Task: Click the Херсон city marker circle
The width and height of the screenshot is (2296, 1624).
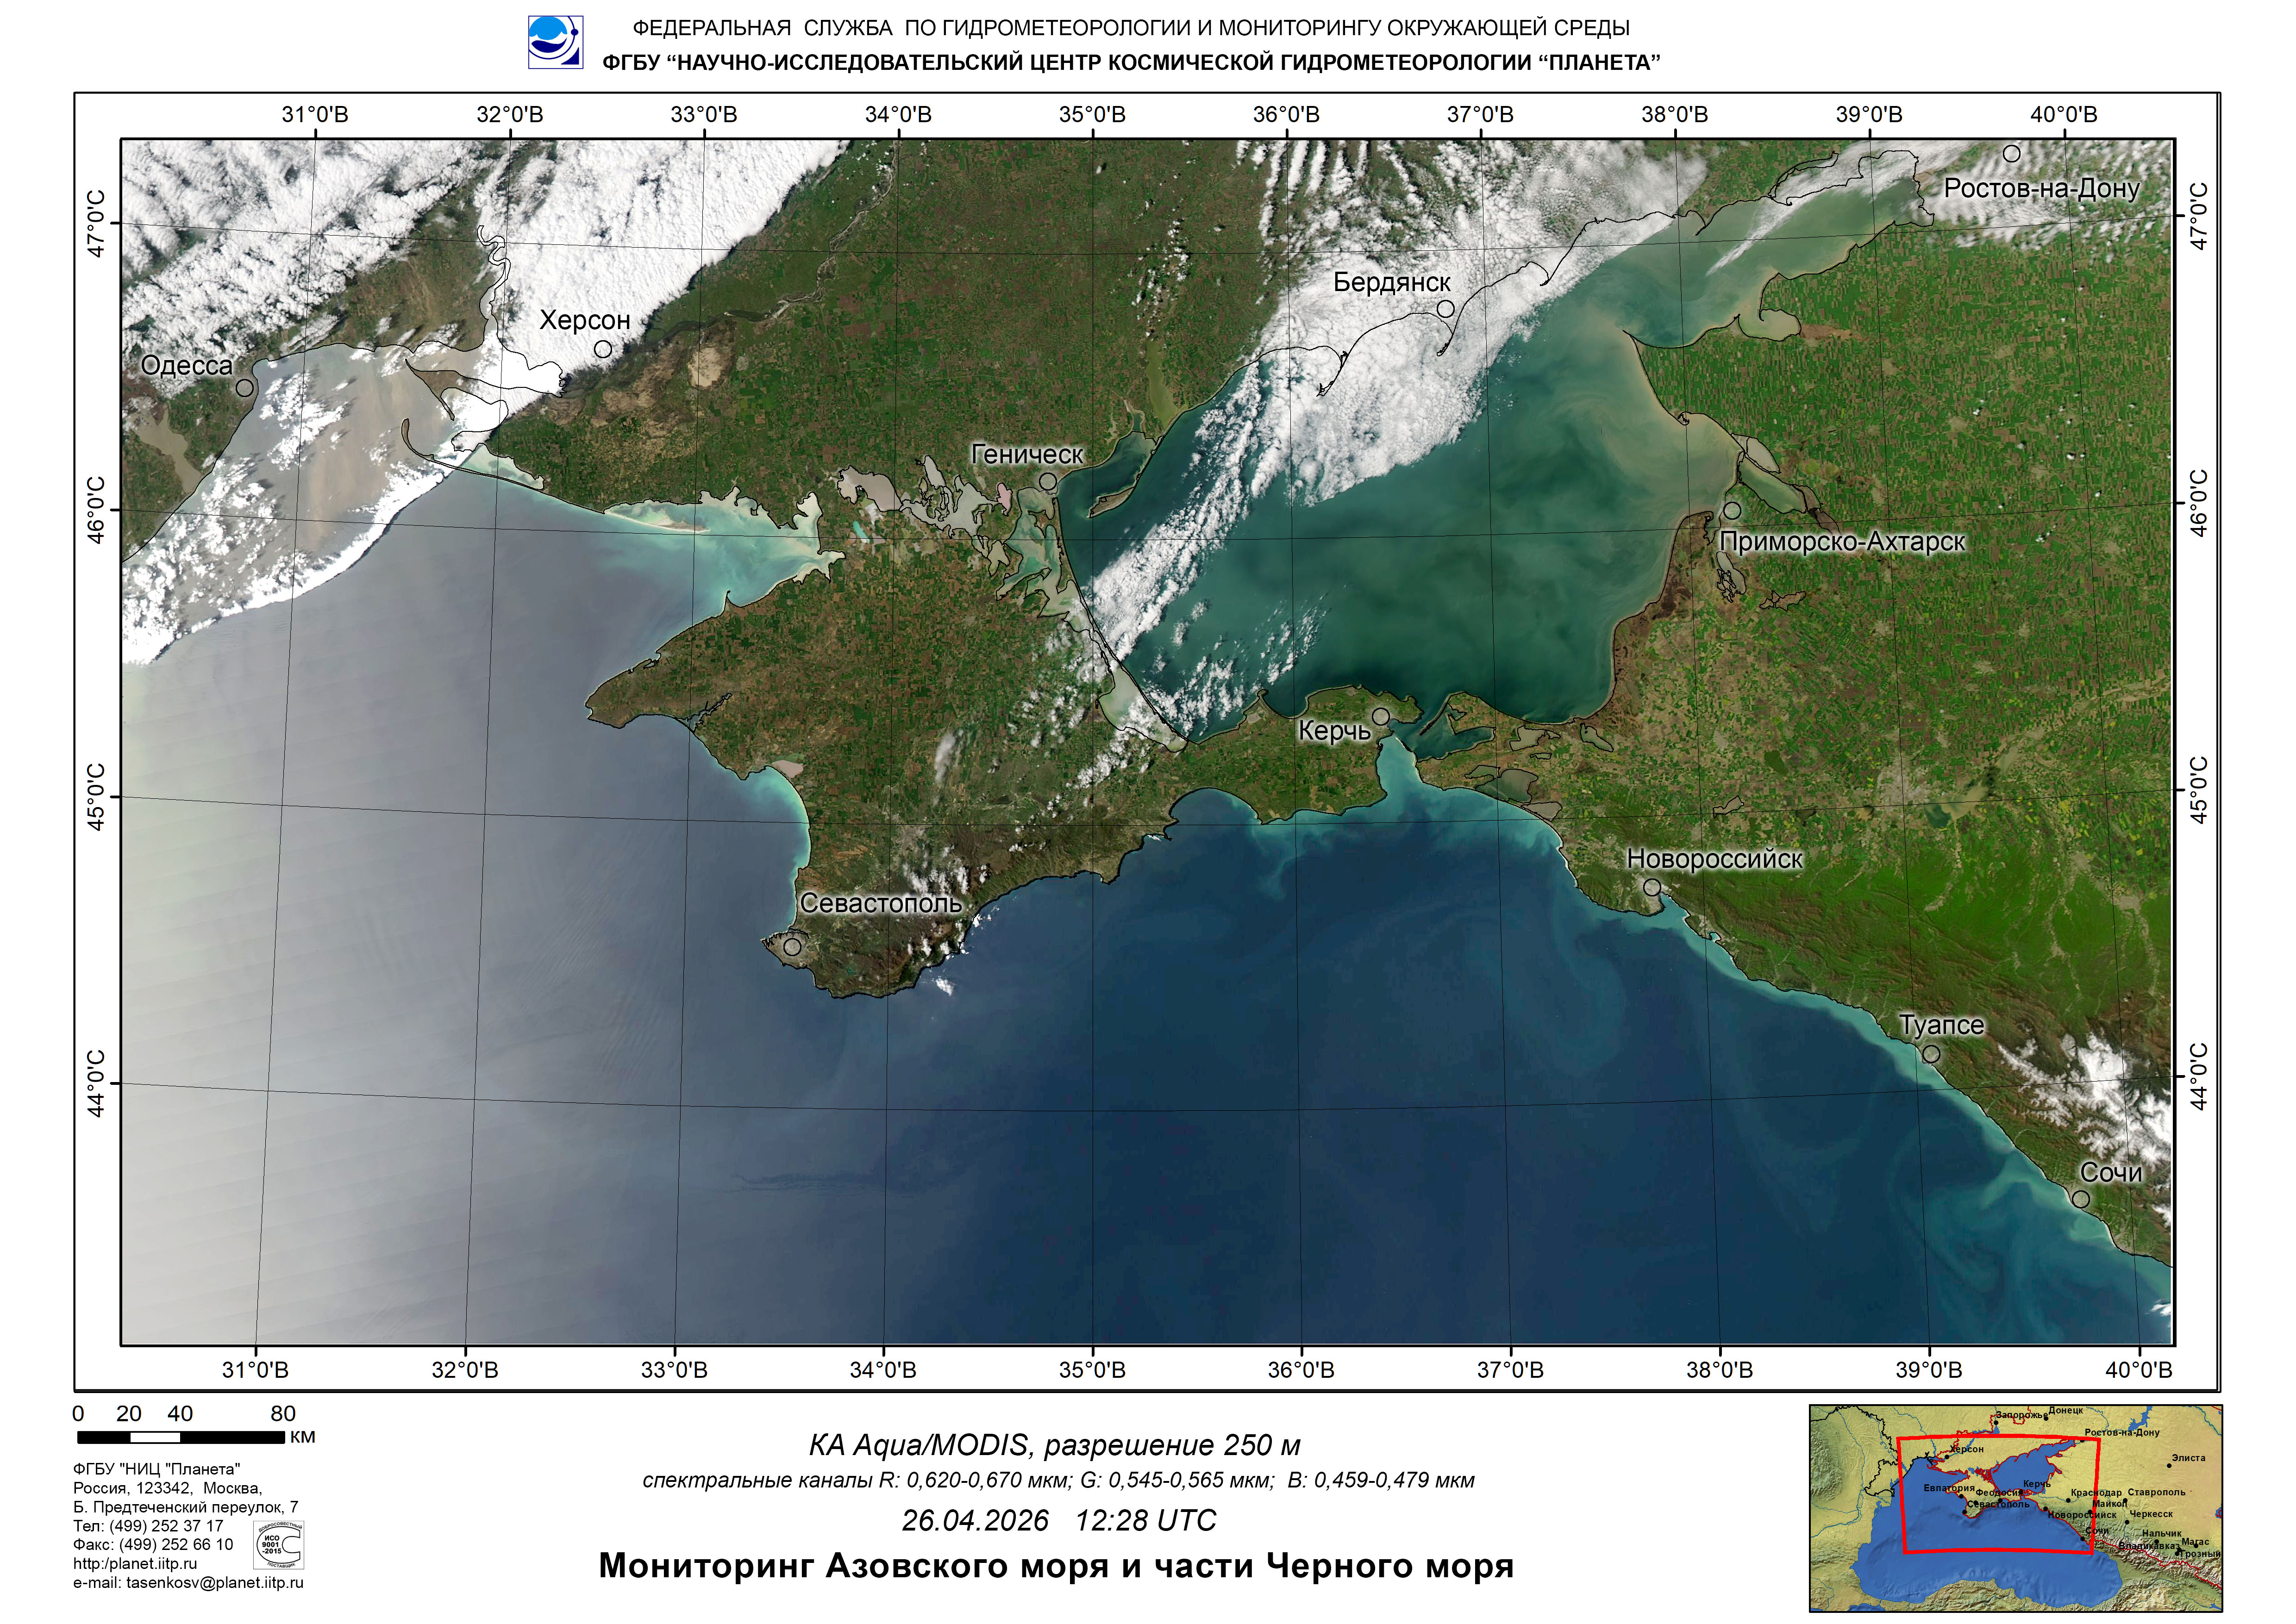Action: click(x=603, y=349)
